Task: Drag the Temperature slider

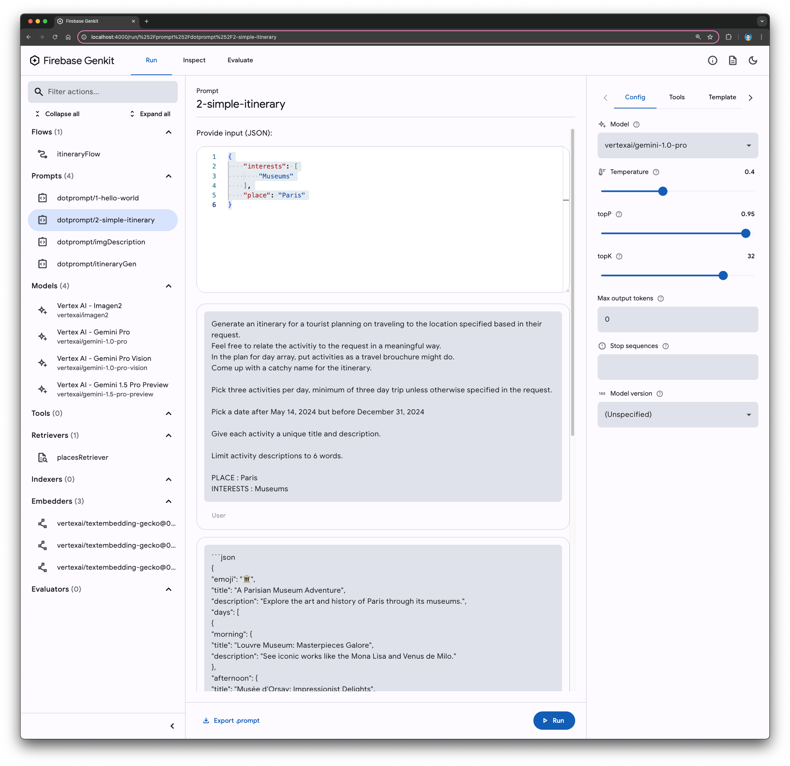Action: coord(662,191)
